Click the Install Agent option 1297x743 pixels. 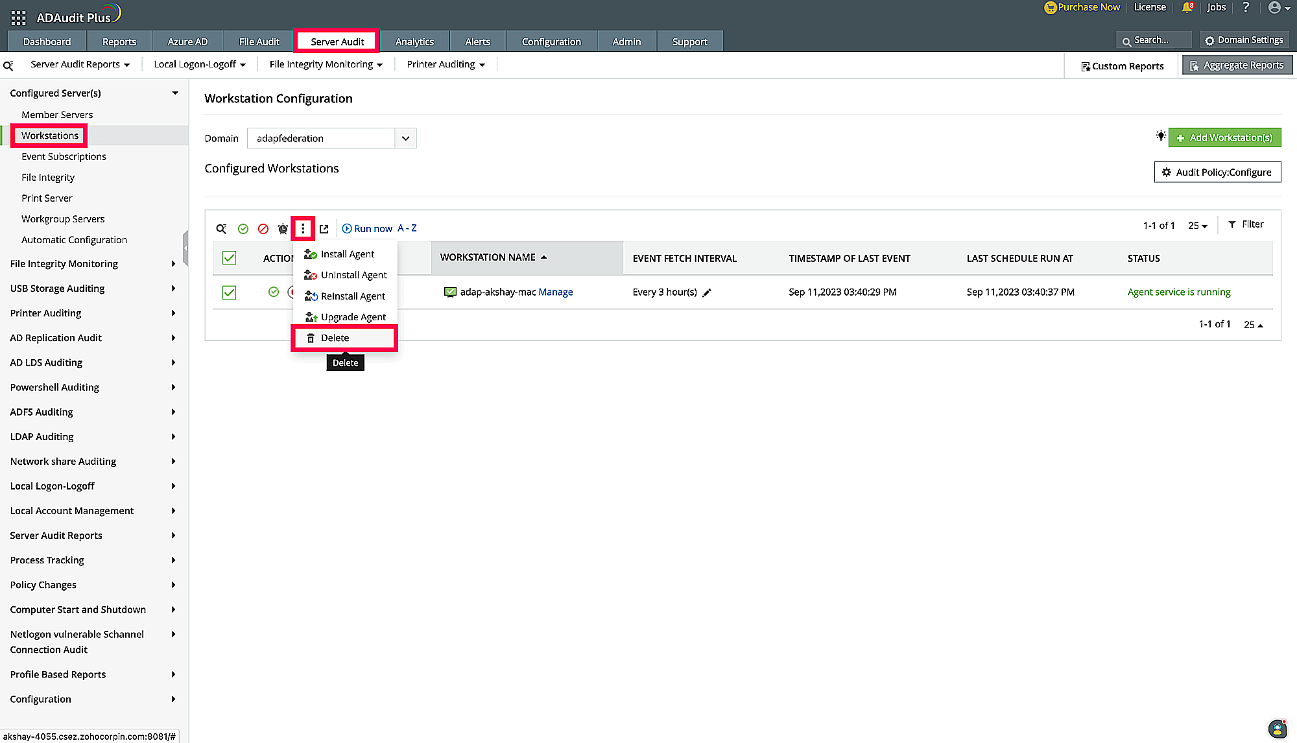pos(348,254)
